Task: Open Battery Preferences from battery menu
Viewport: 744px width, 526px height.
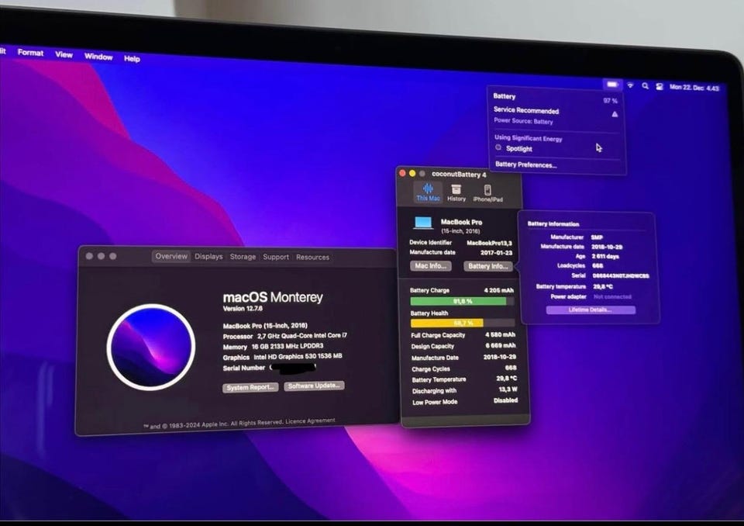Action: [525, 164]
